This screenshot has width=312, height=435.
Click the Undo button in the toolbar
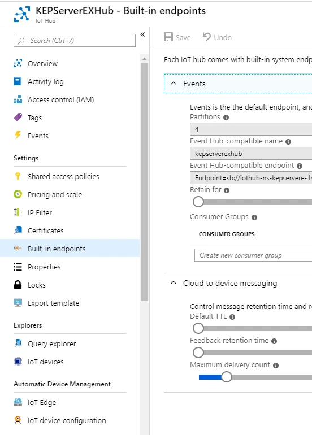(x=217, y=37)
